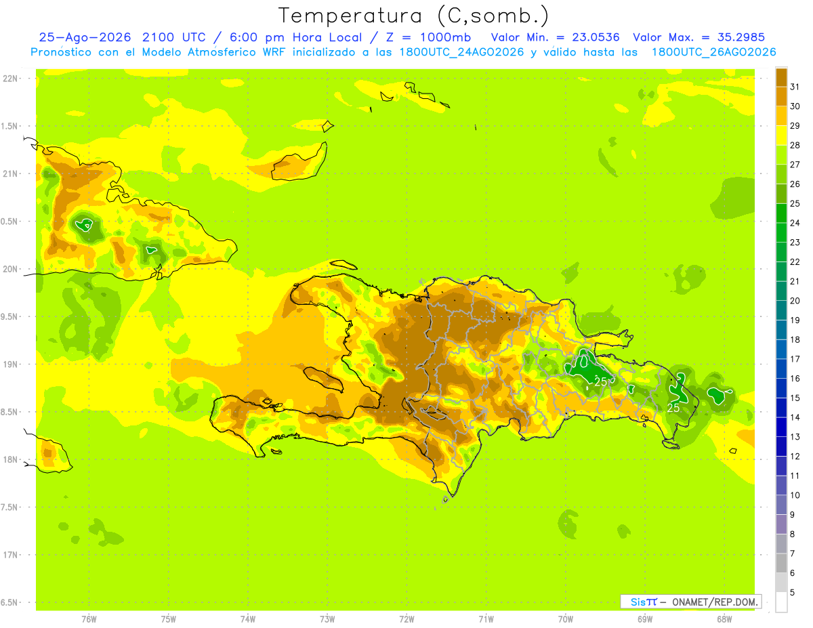Click the 71W longitude label

click(x=486, y=619)
